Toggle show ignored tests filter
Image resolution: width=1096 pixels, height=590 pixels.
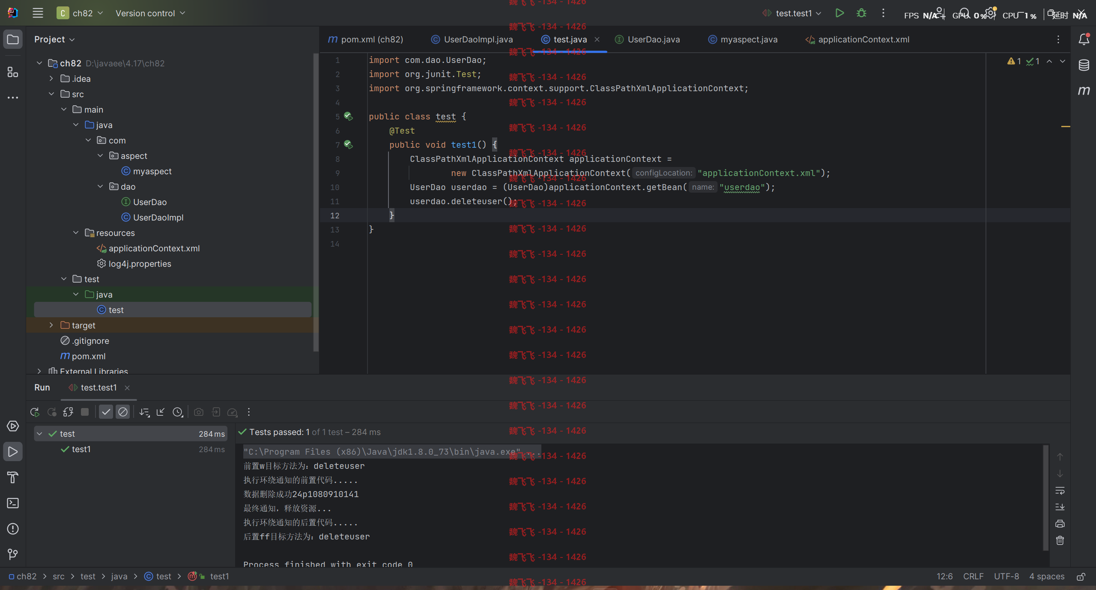click(x=123, y=412)
